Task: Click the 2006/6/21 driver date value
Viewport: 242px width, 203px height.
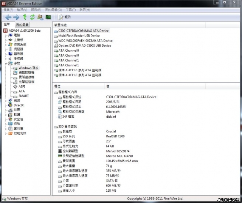Action: (113, 102)
